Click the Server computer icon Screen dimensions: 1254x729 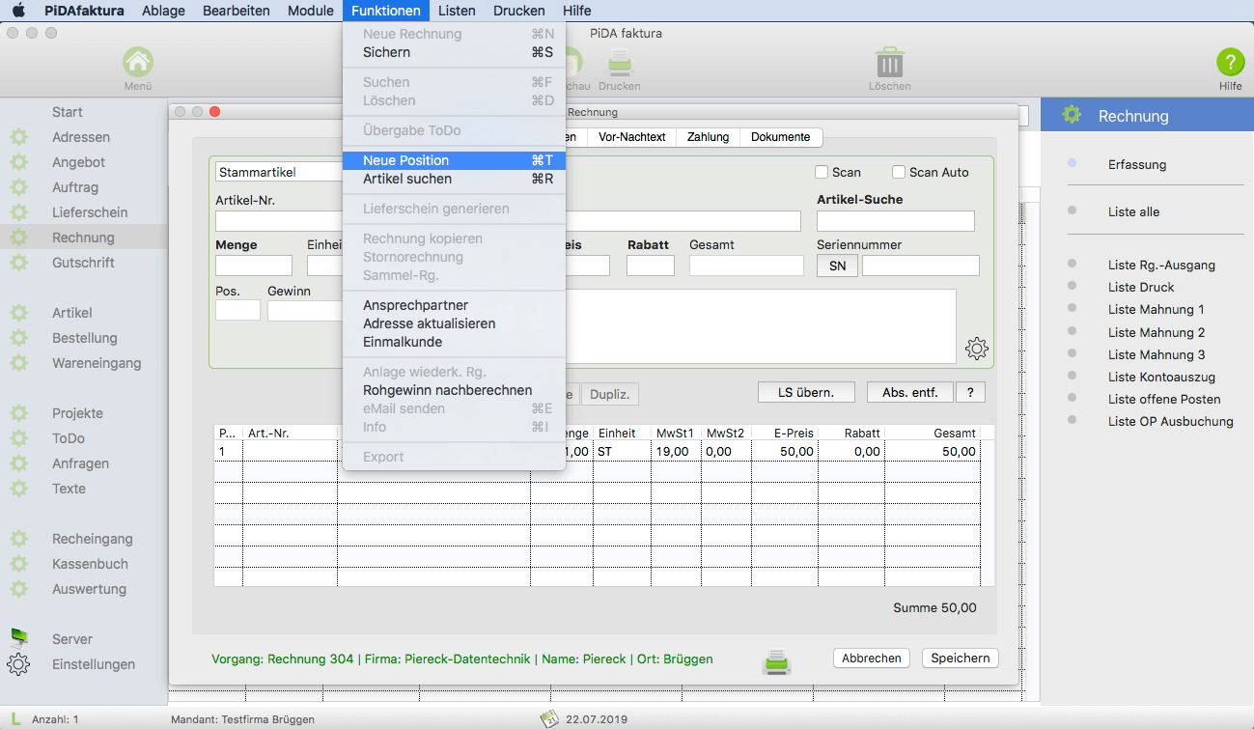[x=19, y=637]
